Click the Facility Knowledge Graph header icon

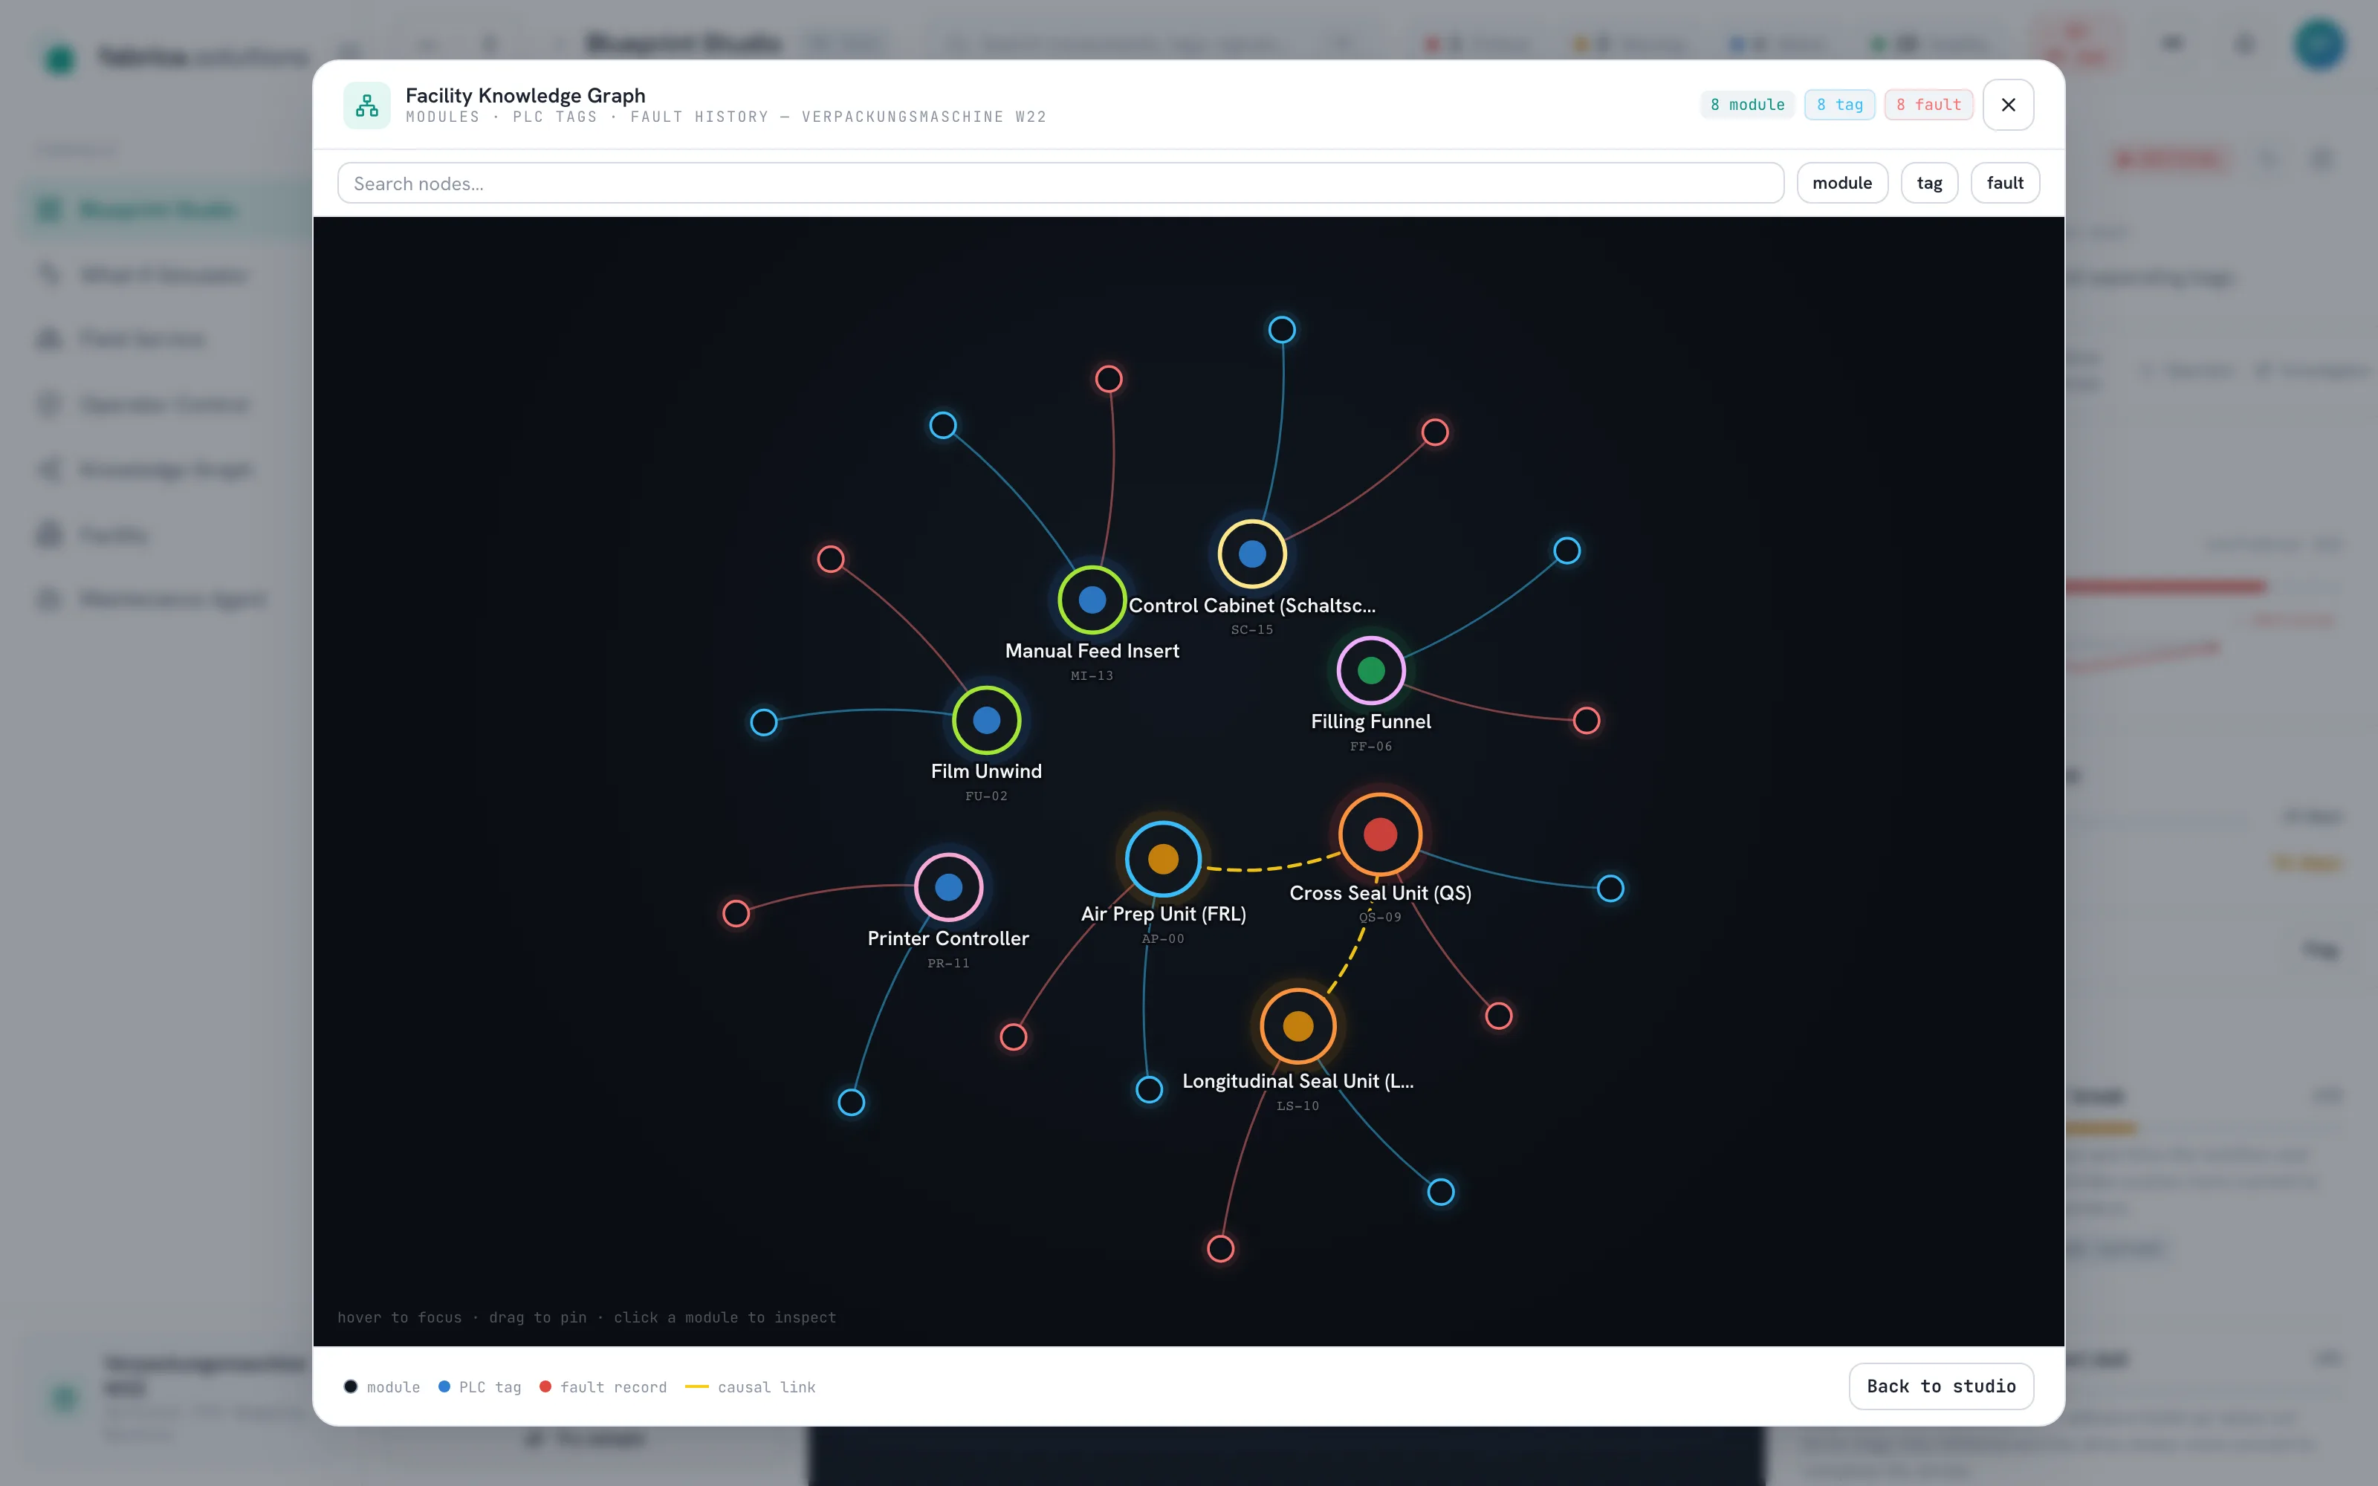pyautogui.click(x=366, y=106)
